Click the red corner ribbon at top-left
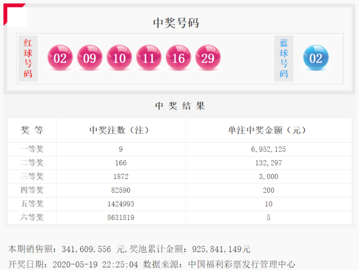The height and width of the screenshot is (270, 359). [x=11, y=12]
